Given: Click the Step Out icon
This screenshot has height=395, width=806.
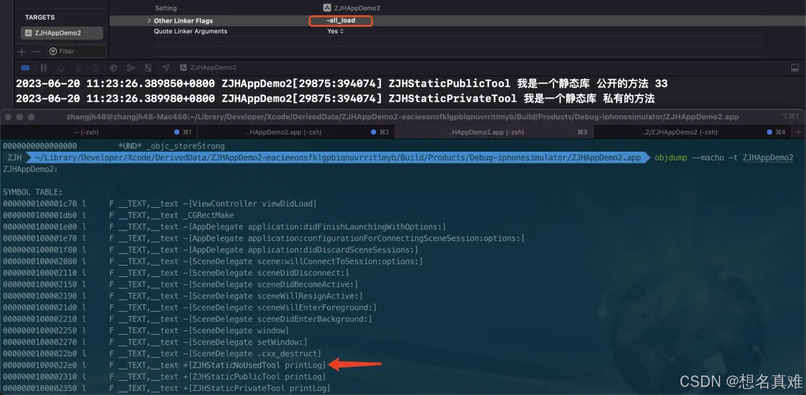Looking at the screenshot, I should pos(95,67).
